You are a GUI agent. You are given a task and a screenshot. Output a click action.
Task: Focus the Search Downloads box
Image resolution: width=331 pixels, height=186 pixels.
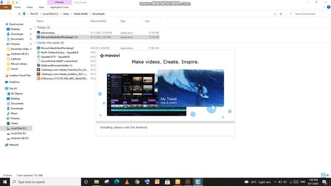(x=307, y=14)
